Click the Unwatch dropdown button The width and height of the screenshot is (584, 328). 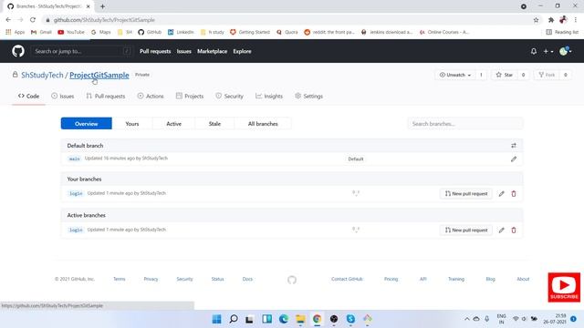[454, 75]
